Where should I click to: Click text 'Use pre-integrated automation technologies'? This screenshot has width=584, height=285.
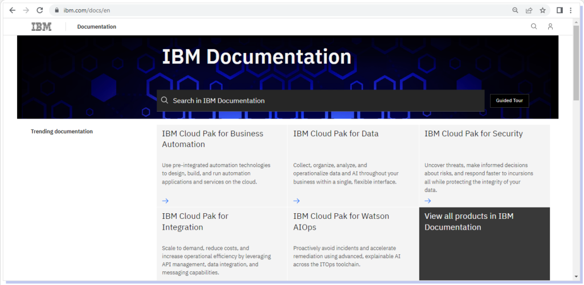coord(216,165)
